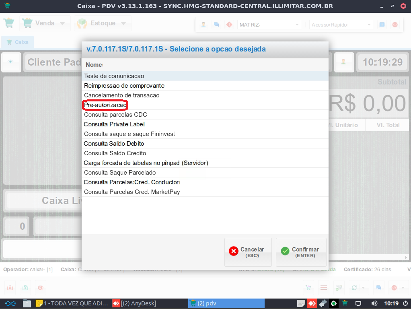Click the green checkmark Confirmar button

point(301,252)
